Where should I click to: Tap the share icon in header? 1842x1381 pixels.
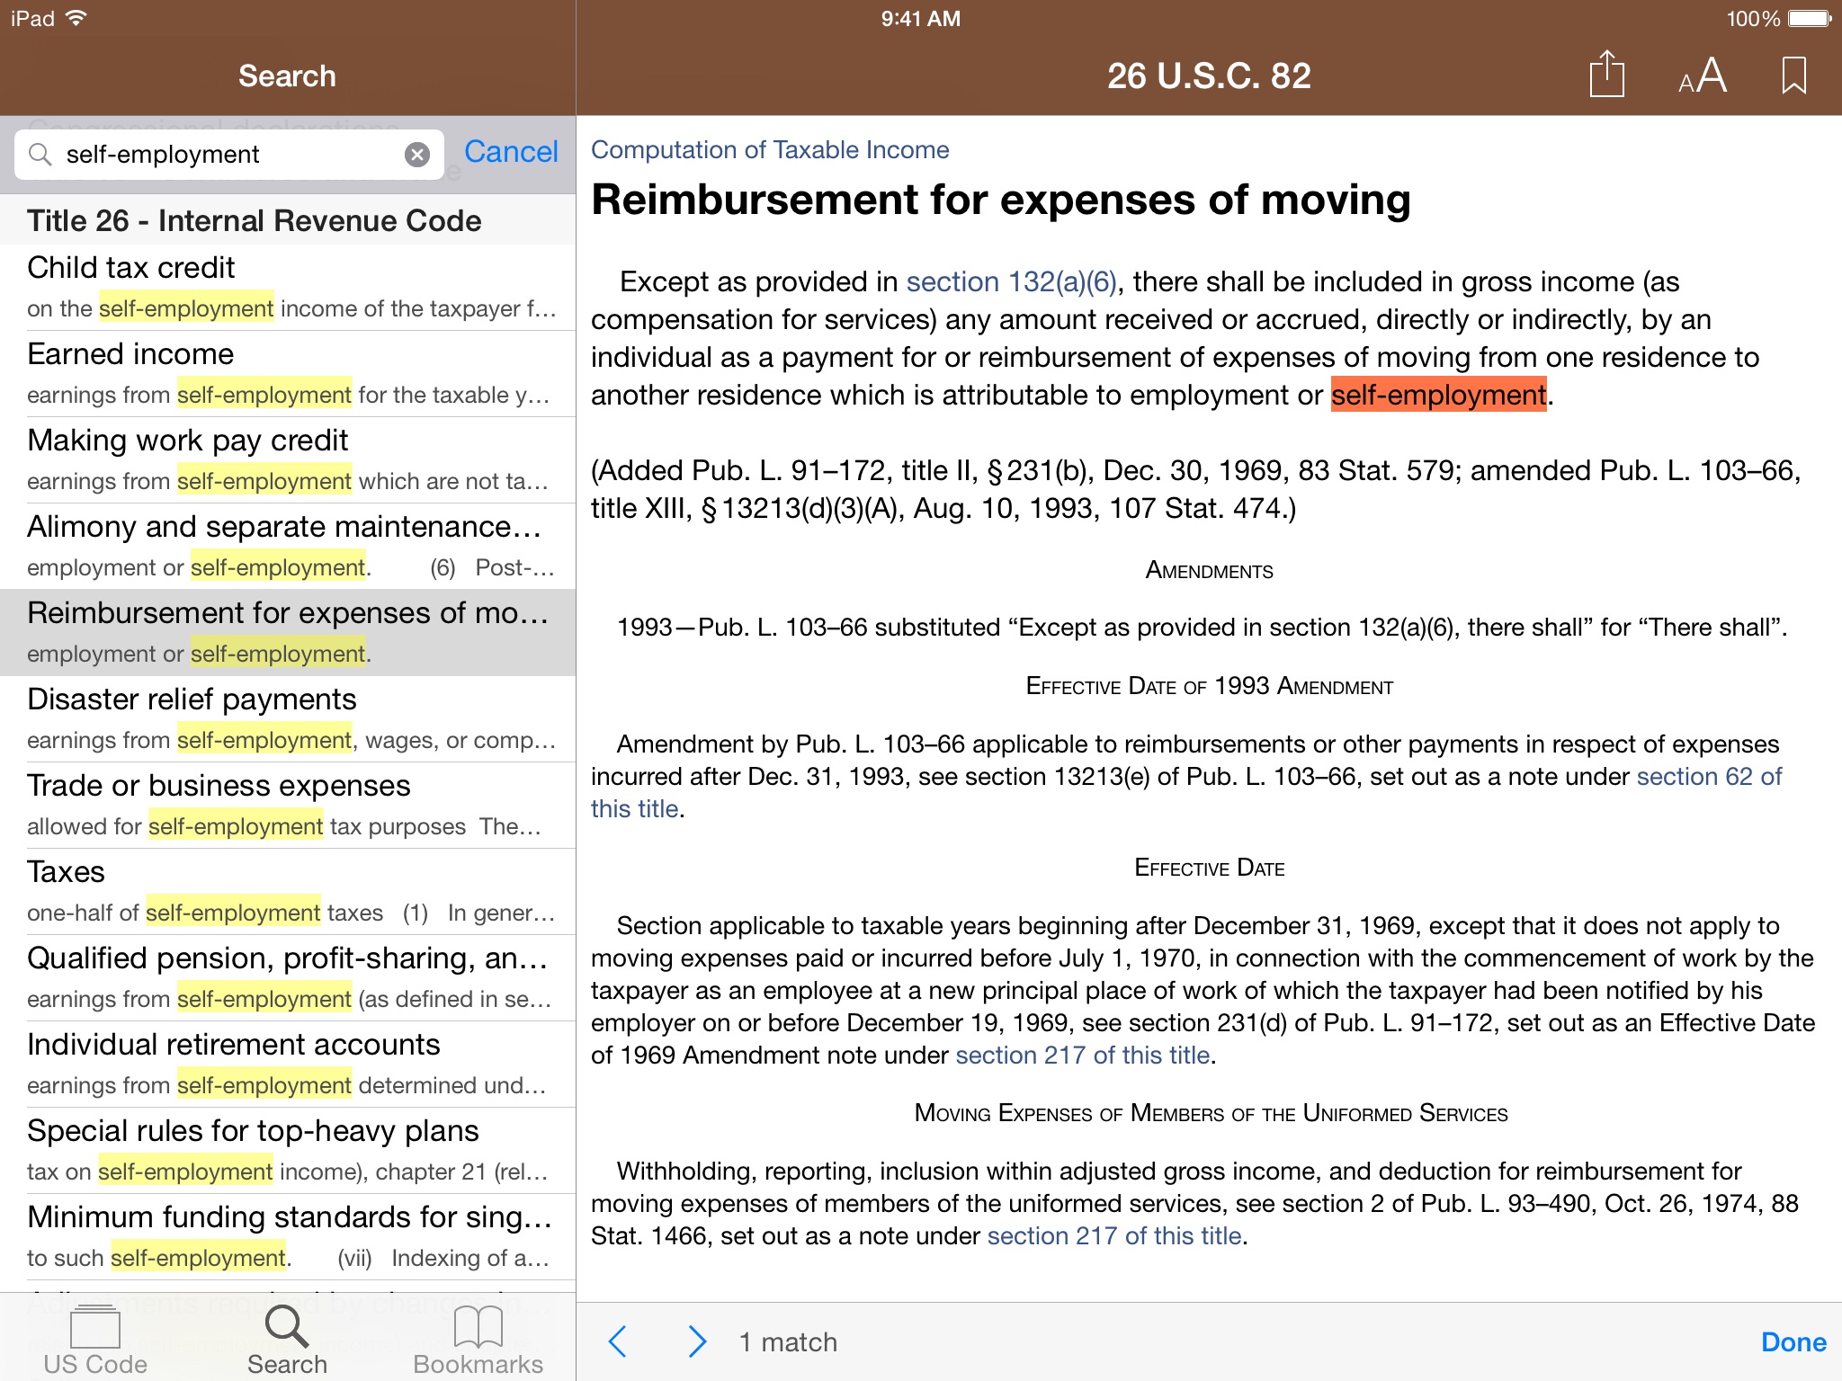(1606, 75)
